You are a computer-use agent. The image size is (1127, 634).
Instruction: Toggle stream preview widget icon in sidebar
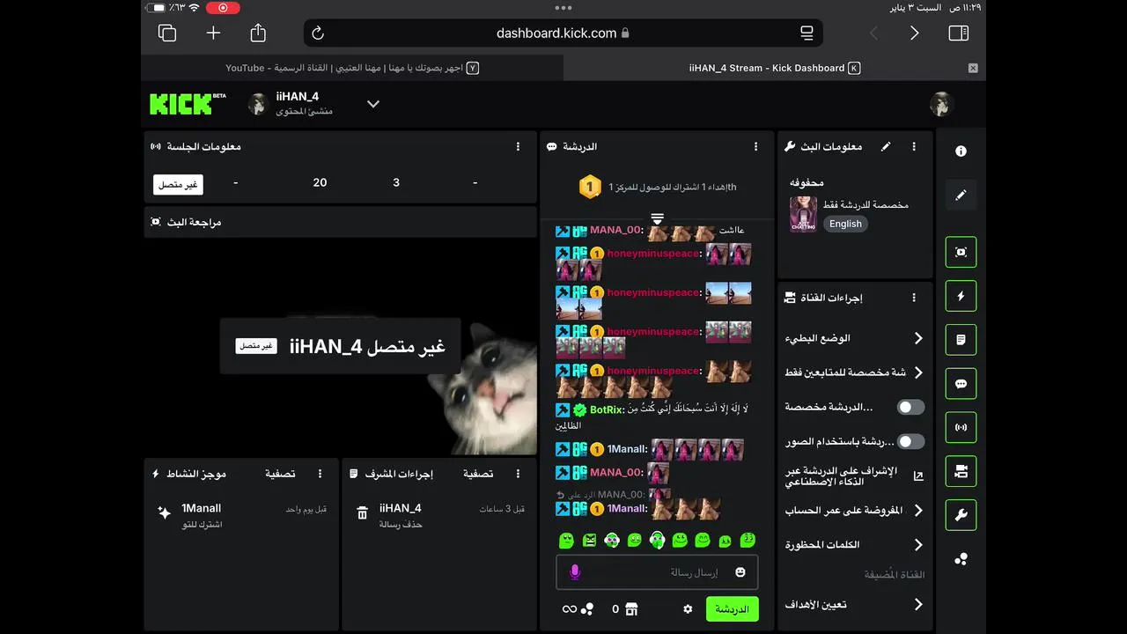(x=961, y=252)
